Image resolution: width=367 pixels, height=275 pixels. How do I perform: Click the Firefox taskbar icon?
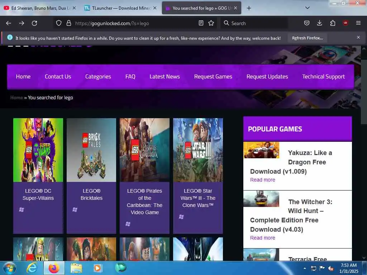pos(54,268)
